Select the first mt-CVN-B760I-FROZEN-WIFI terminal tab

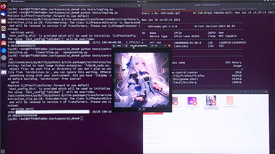coord(174,9)
